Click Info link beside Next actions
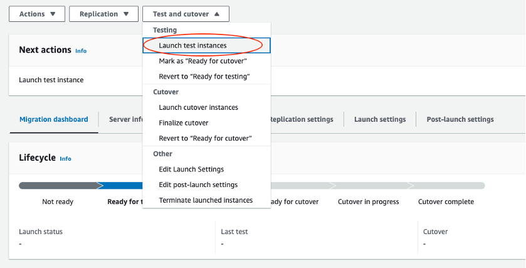526x268 pixels. click(81, 50)
